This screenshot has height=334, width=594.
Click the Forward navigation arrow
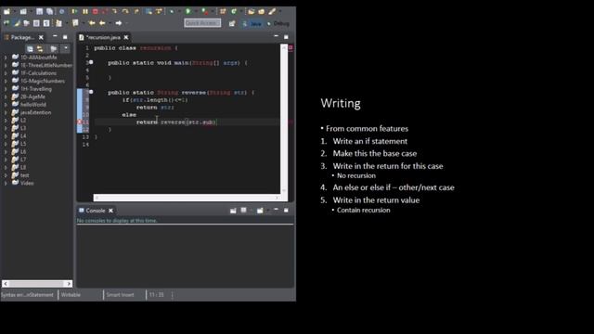[x=119, y=23]
